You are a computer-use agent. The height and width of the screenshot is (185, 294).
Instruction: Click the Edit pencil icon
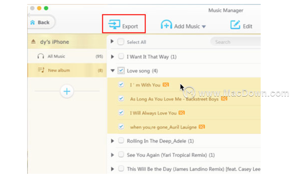235,25
